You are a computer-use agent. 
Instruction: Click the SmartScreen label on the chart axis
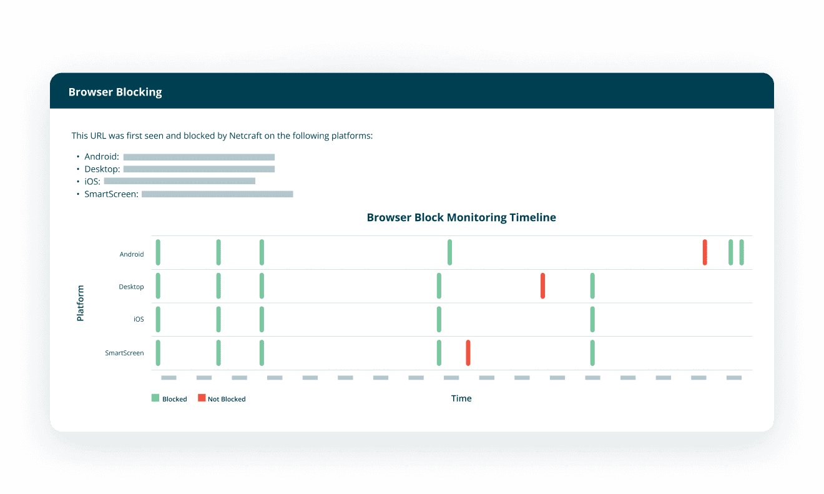click(x=124, y=353)
